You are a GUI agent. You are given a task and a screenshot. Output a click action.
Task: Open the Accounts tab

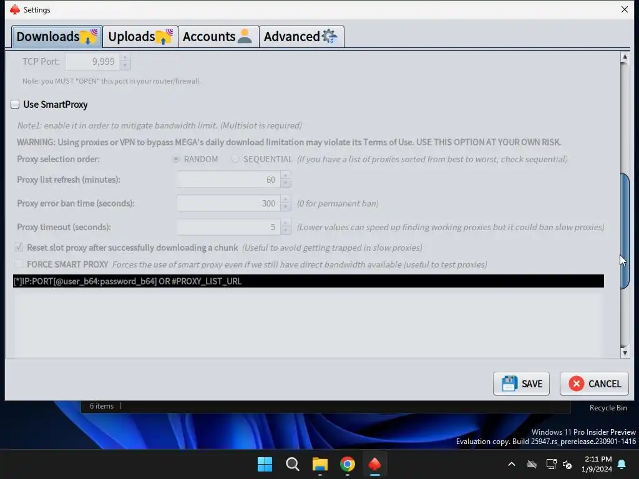pos(218,37)
